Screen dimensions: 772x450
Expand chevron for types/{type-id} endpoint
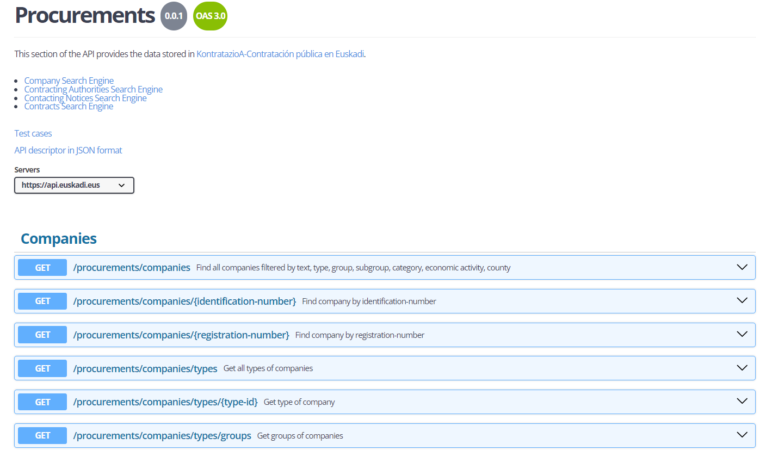[x=742, y=402]
